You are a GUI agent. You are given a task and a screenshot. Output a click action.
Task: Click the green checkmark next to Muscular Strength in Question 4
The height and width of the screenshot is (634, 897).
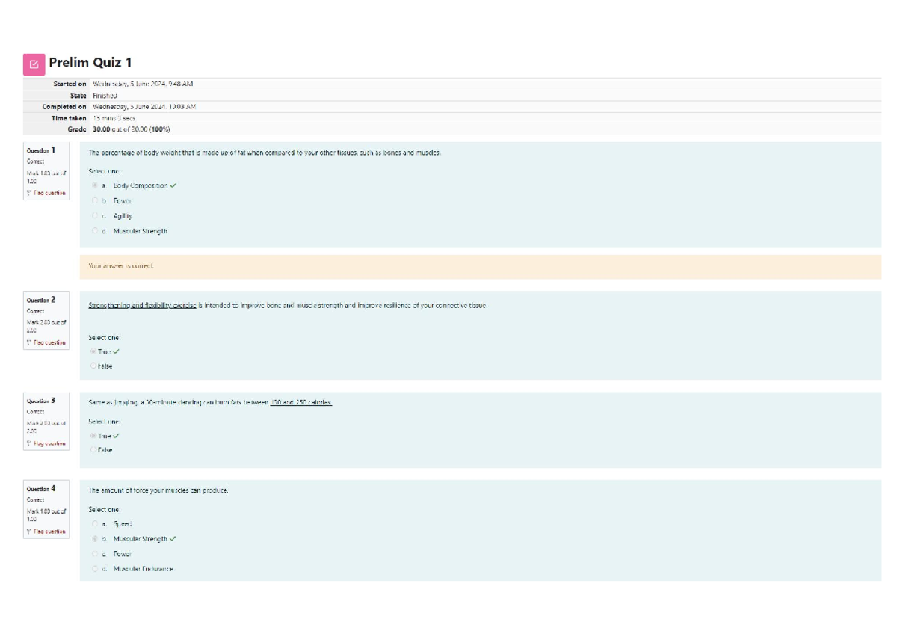tap(173, 538)
